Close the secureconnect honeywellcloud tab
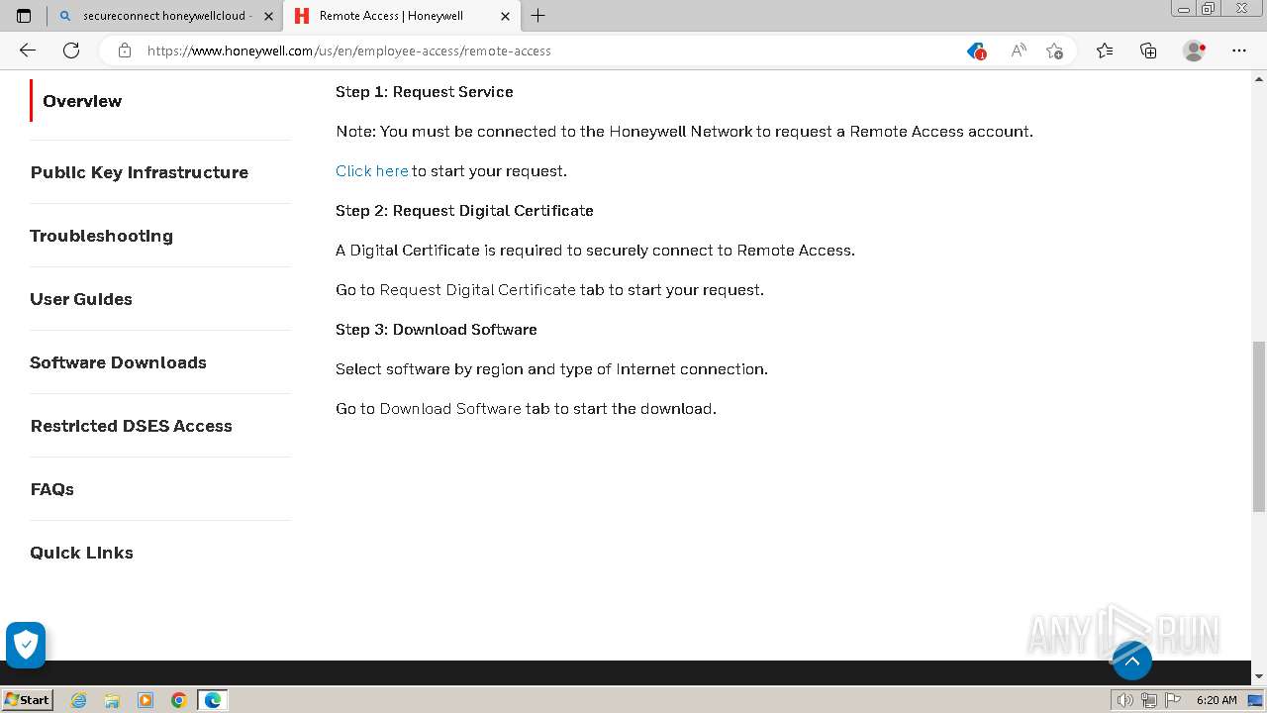1267x713 pixels. pos(268,16)
